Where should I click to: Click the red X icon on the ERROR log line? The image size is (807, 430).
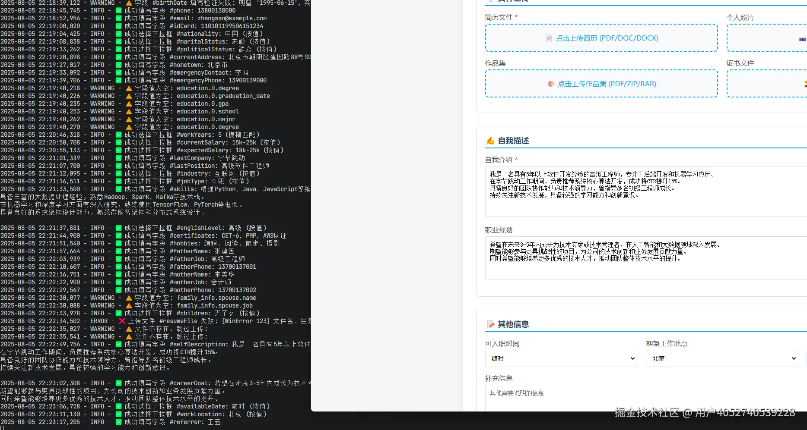click(122, 321)
